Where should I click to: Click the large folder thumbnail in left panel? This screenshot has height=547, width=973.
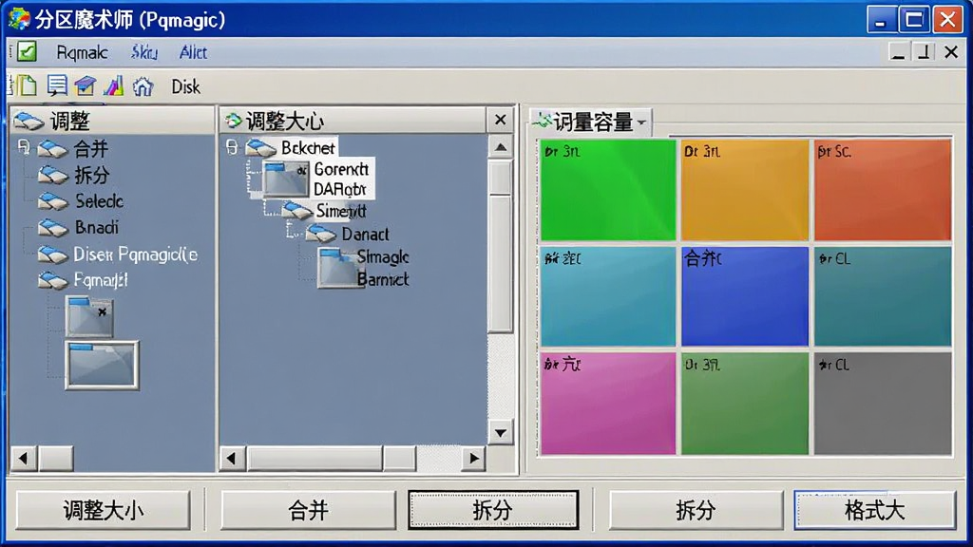(102, 366)
